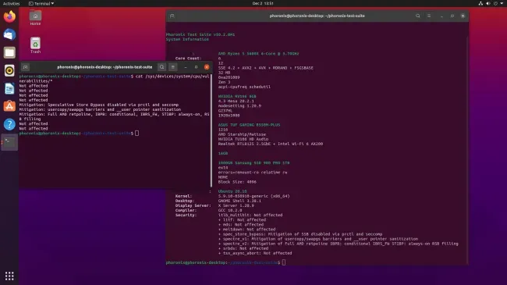The height and width of the screenshot is (285, 507).
Task: Show Applications grid in the dock
Action: click(9, 276)
